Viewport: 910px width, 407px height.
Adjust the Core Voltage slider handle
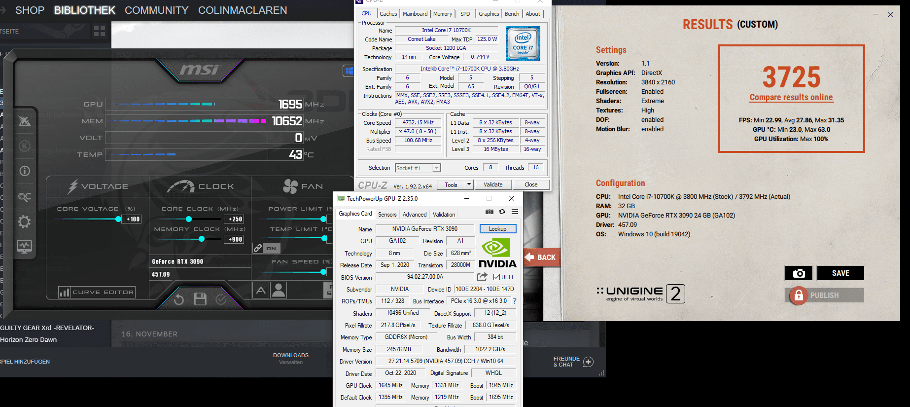118,219
